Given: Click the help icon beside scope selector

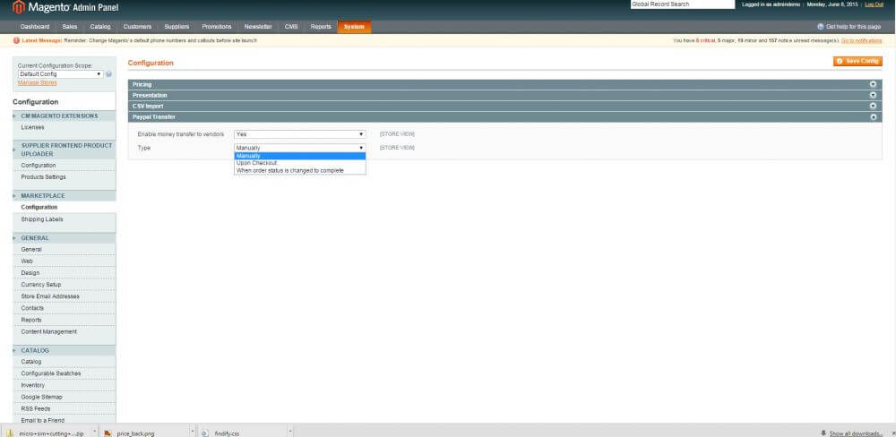Looking at the screenshot, I should point(108,74).
